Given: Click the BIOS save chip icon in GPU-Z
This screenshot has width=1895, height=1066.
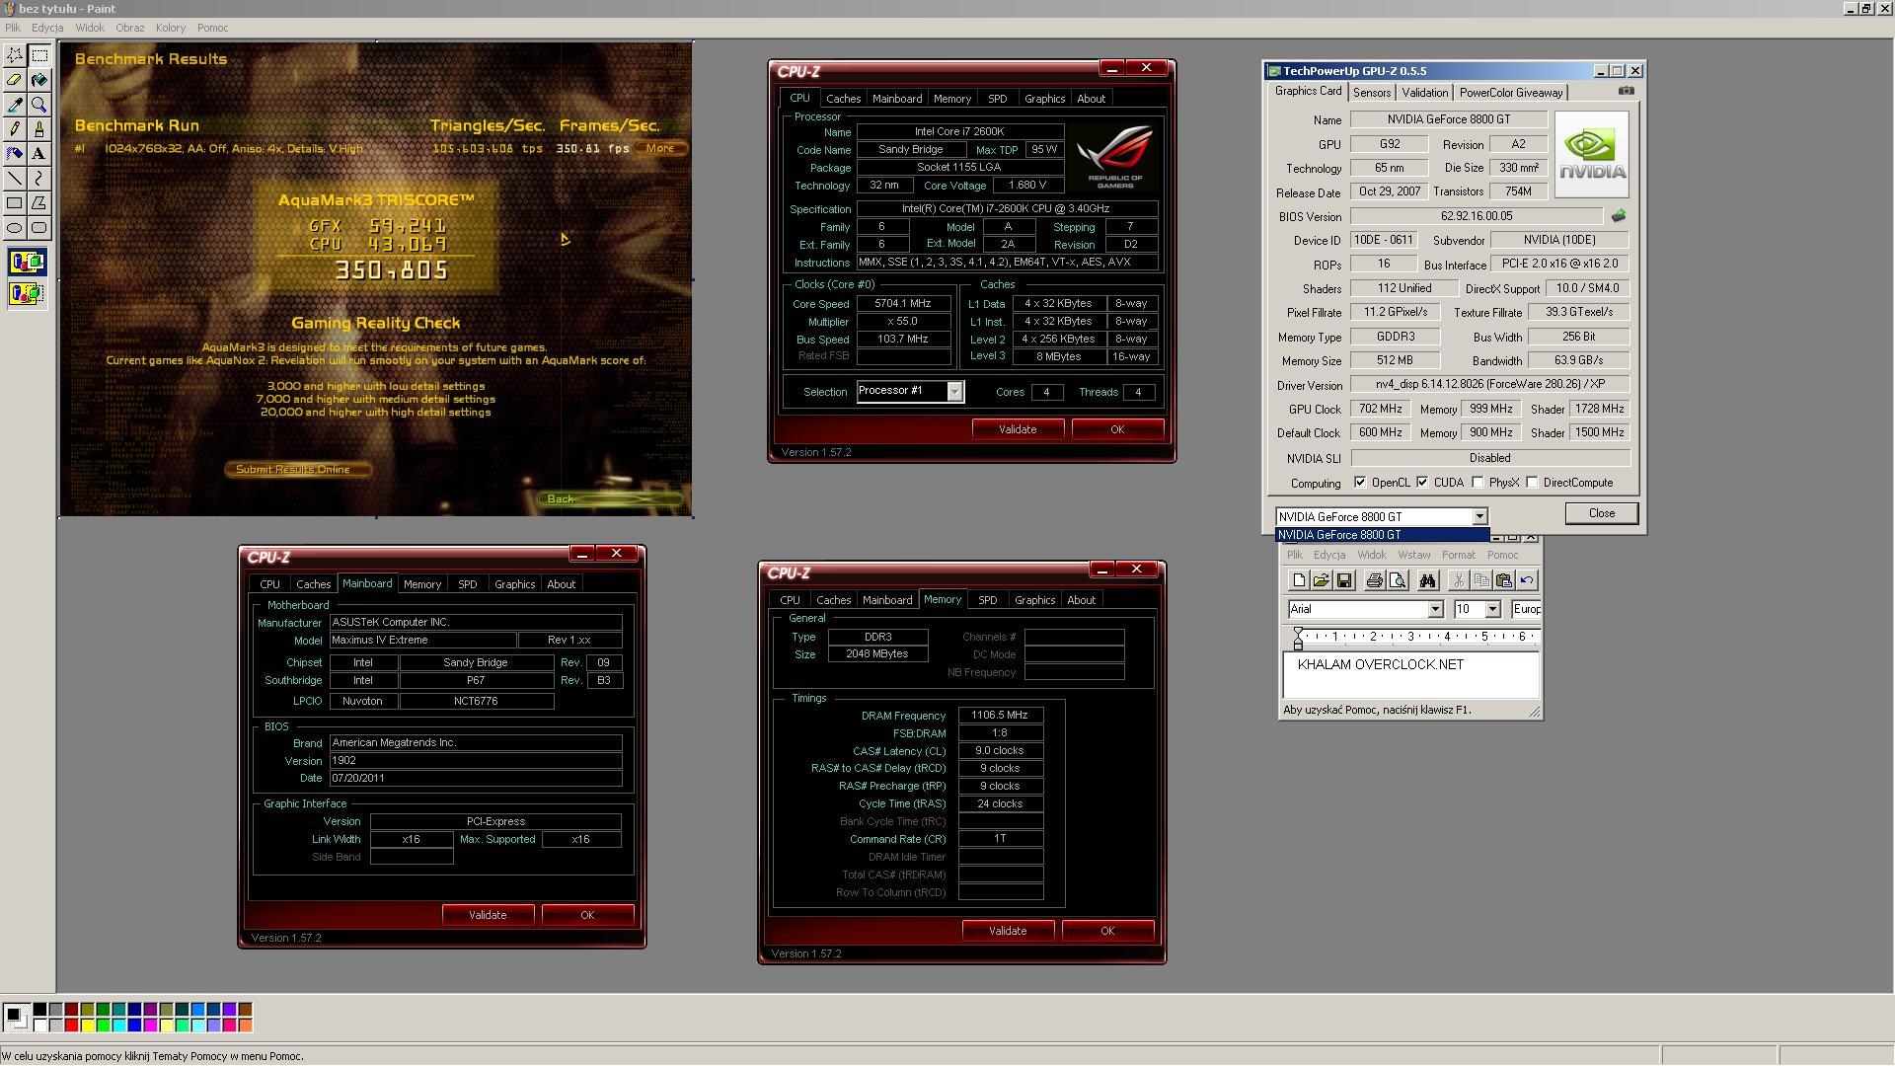Looking at the screenshot, I should tap(1619, 216).
